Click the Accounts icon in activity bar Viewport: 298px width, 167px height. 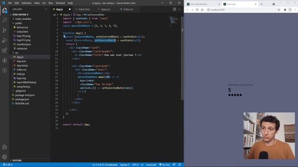[x=5, y=147]
